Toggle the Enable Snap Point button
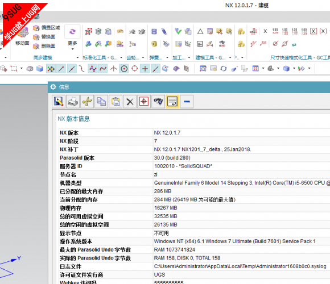The width and height of the screenshot is (330, 284). 51,69
